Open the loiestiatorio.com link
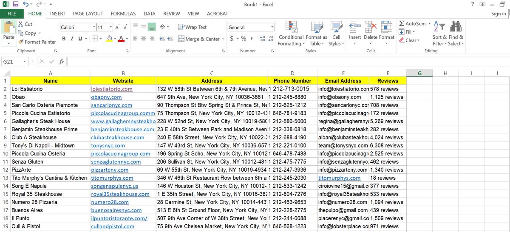The height and width of the screenshot is (232, 510). tap(112, 89)
